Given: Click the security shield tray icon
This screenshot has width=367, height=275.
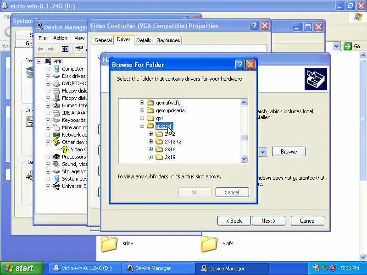Looking at the screenshot, I should [333, 268].
